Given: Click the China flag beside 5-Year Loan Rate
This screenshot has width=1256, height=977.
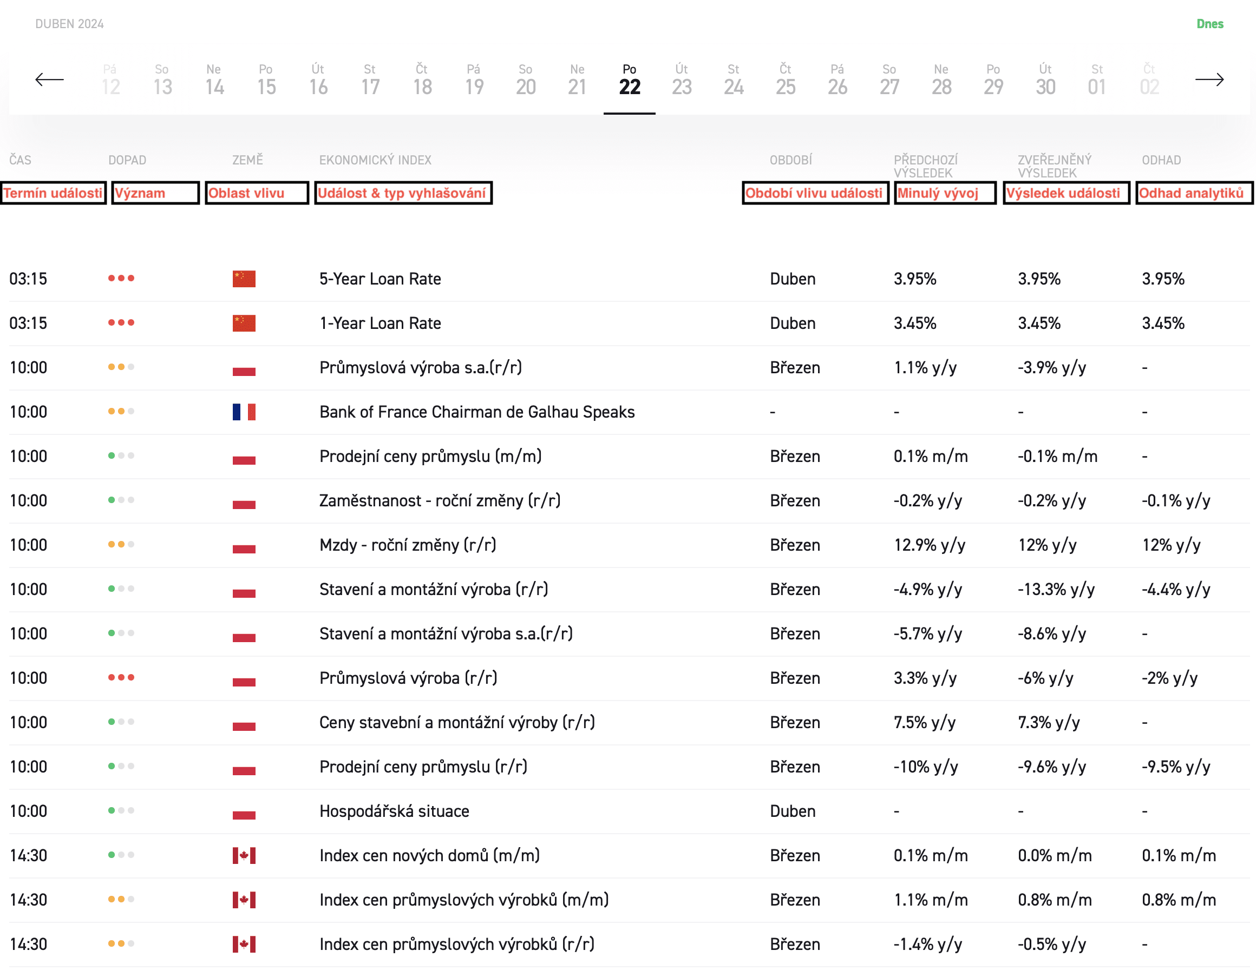Looking at the screenshot, I should click(x=244, y=279).
